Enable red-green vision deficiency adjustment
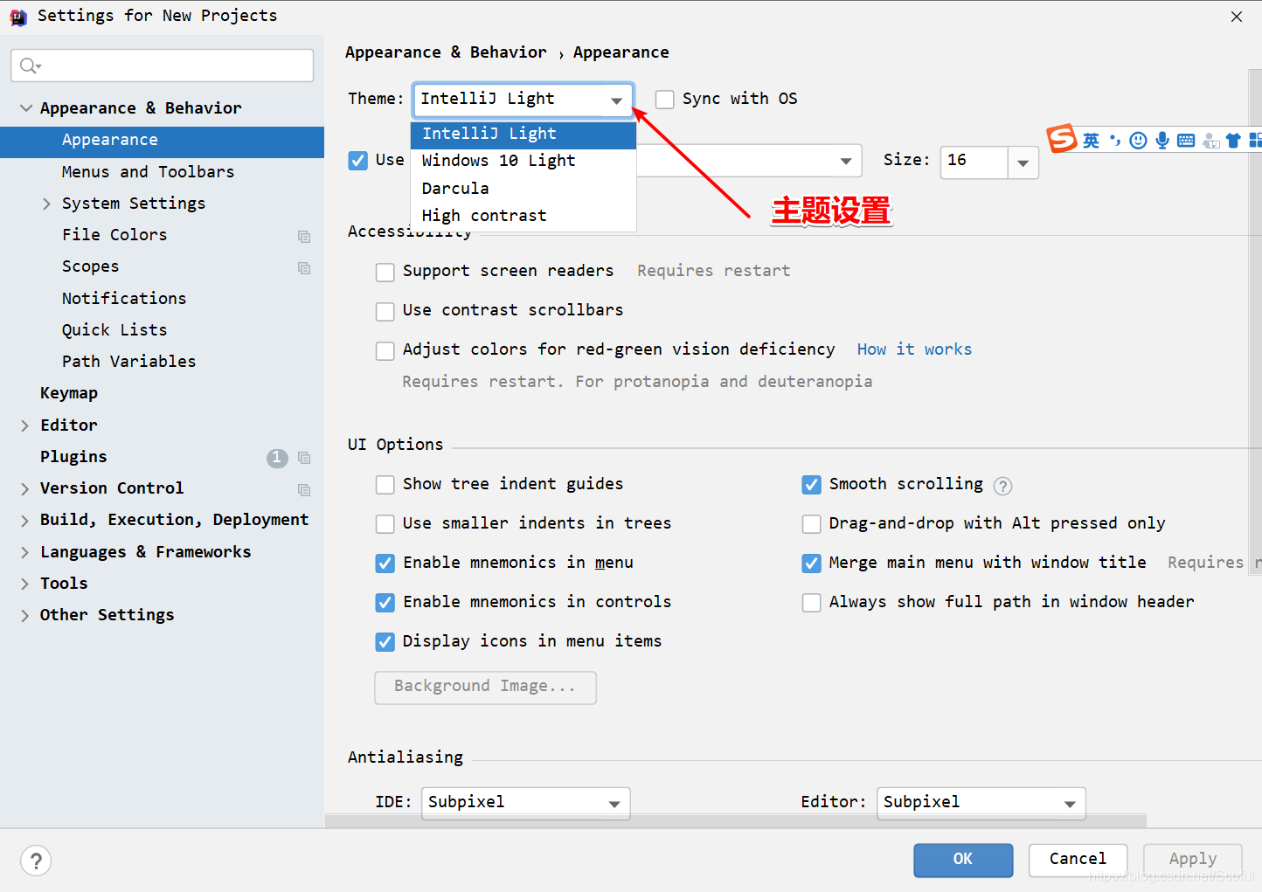Screen dimensions: 1262x892 pos(385,350)
